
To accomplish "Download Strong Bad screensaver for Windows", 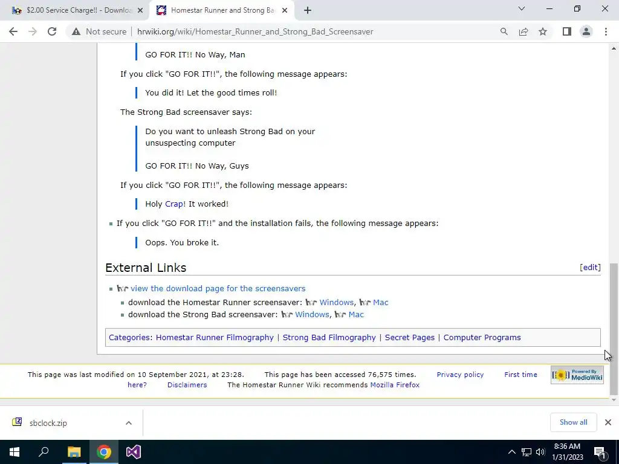I will click(312, 314).
